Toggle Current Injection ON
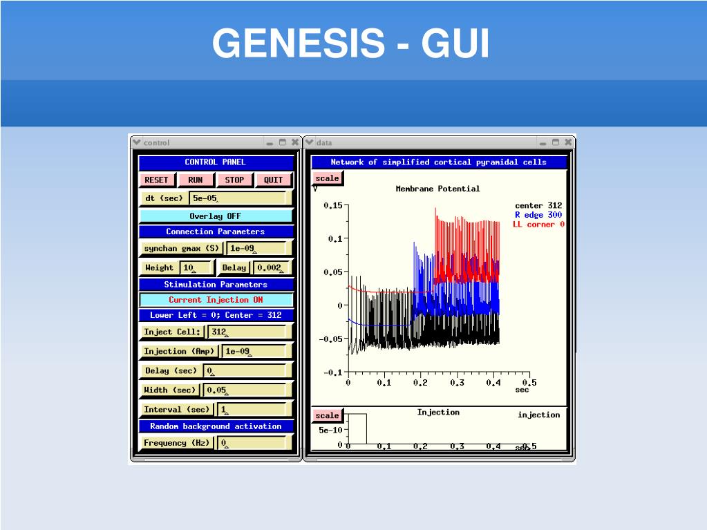This screenshot has width=707, height=530. 216,300
